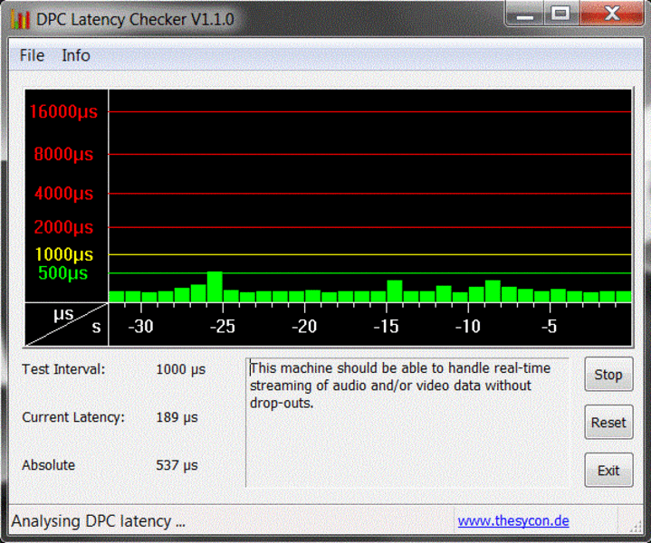Click the 2000µs axis label

pyautogui.click(x=63, y=227)
